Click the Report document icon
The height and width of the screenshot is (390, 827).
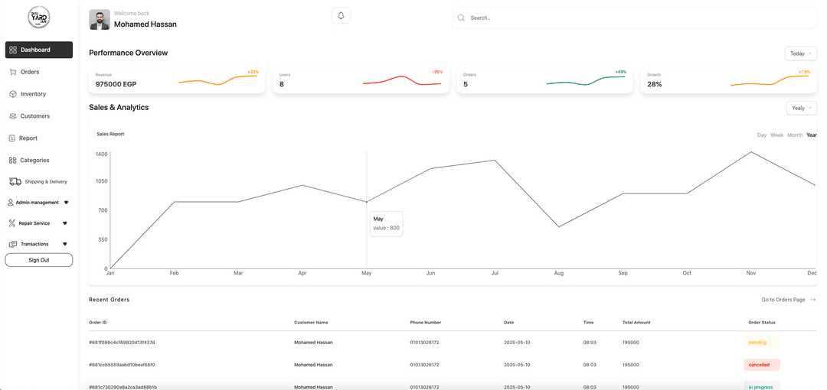click(x=12, y=138)
